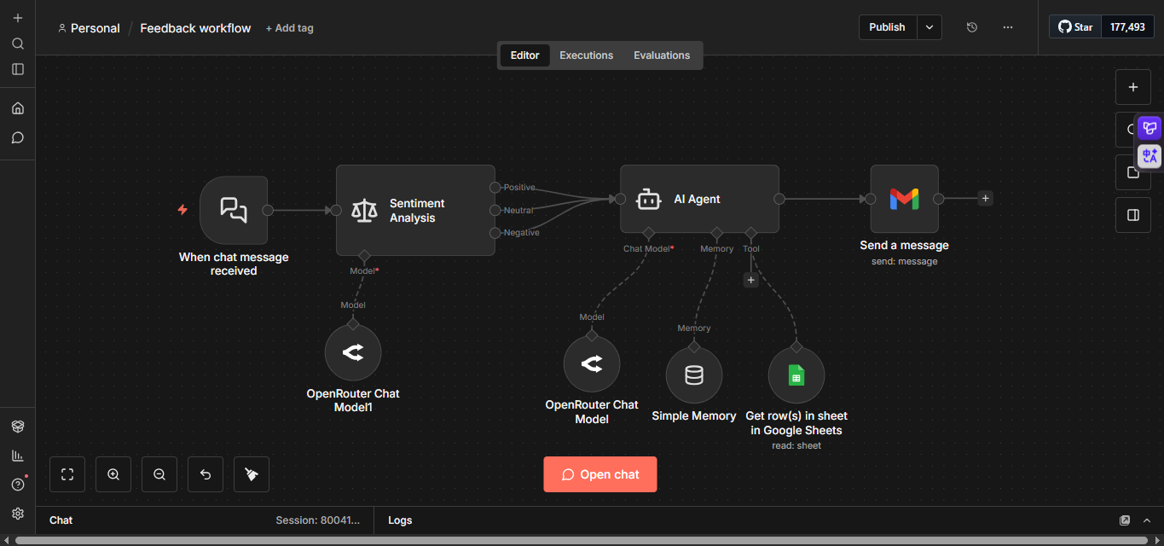Click the horizontal scrollbar at bottom
The image size is (1164, 546).
(582, 540)
